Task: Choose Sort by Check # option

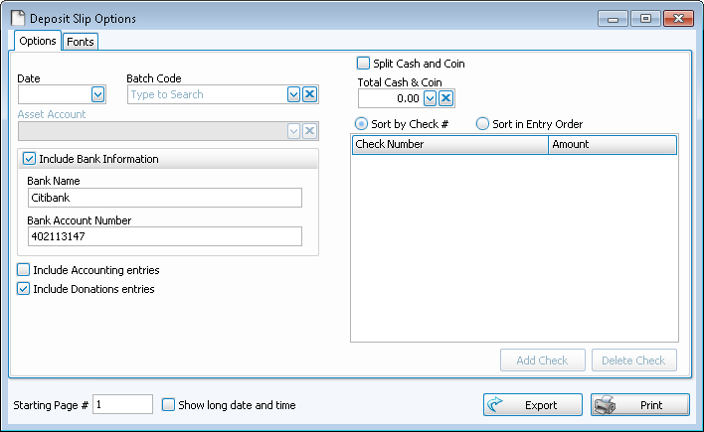Action: tap(361, 124)
